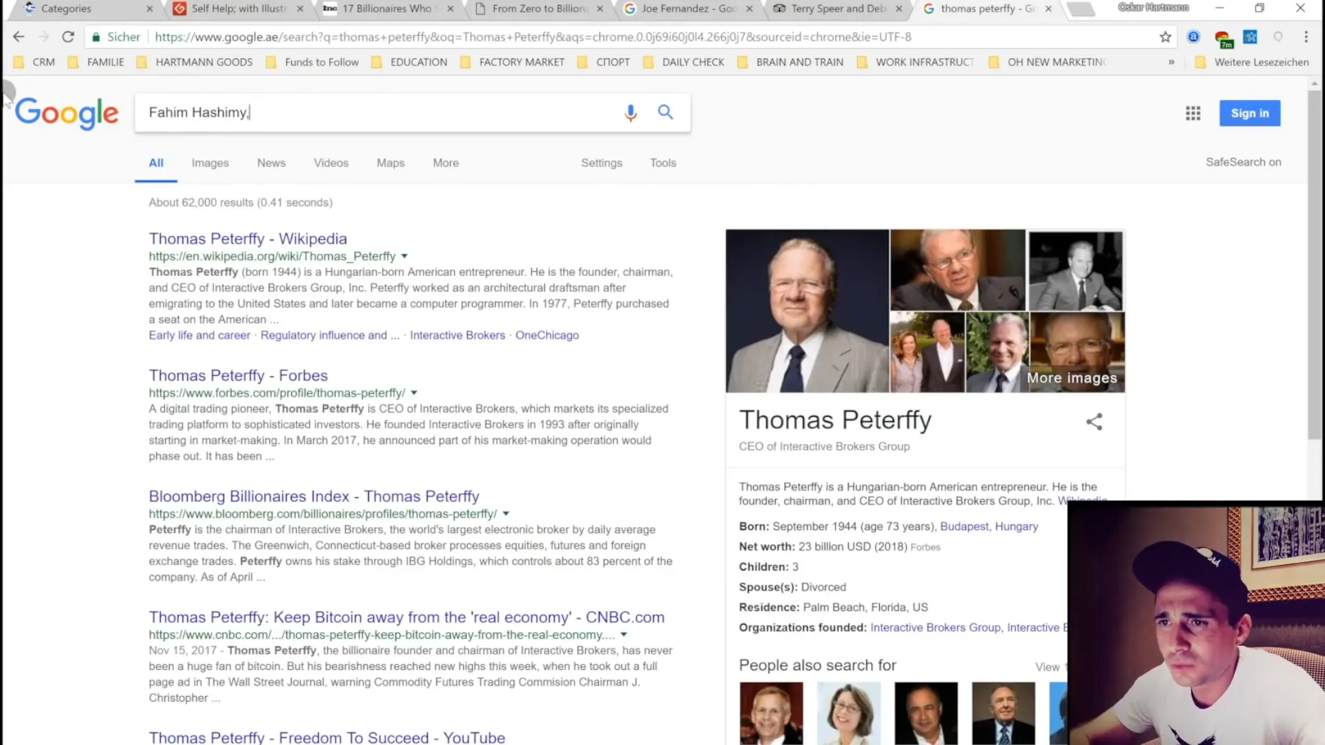Click the secure lock icon in address bar
Screen dimensions: 1325x745
click(x=96, y=37)
